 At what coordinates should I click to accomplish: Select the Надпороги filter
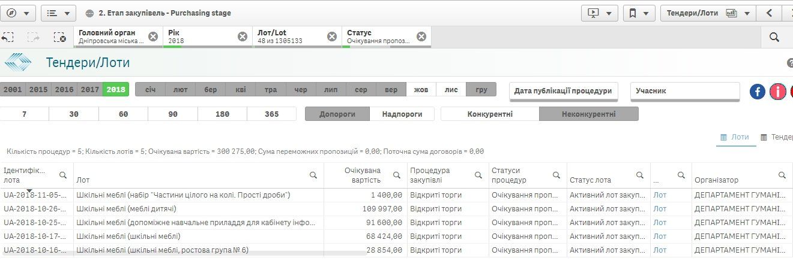pyautogui.click(x=402, y=114)
